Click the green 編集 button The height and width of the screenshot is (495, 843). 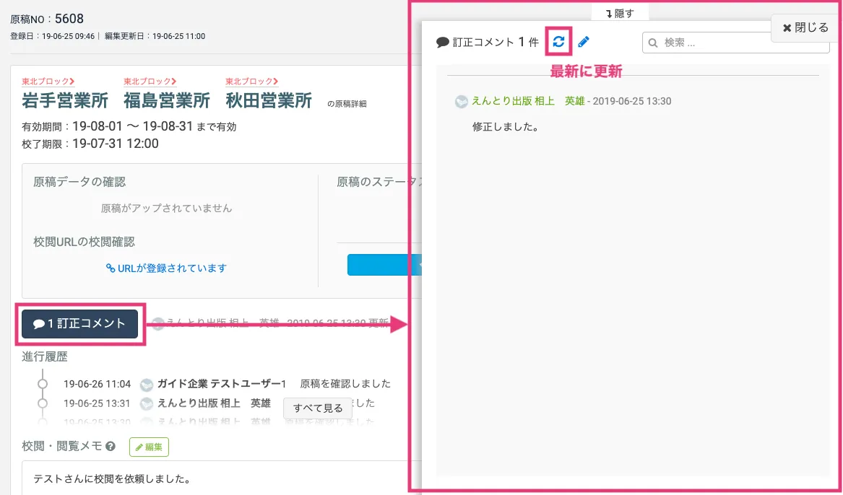(x=149, y=447)
